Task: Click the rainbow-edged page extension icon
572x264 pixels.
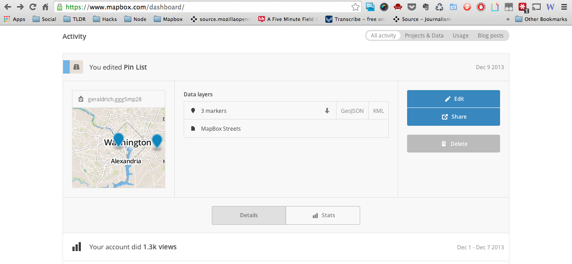Action: [x=495, y=7]
